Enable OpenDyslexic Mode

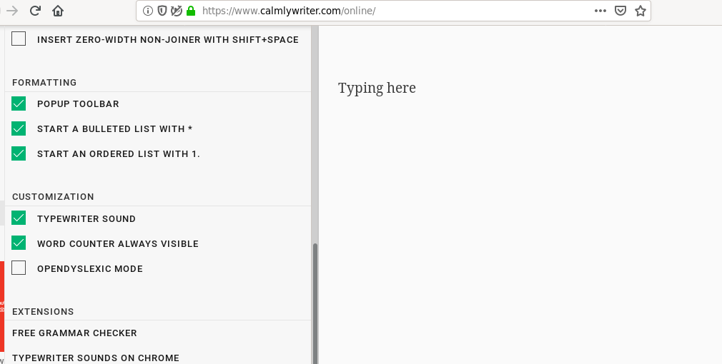click(19, 268)
